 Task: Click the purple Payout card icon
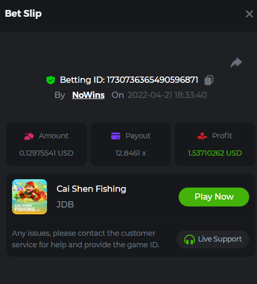tap(116, 136)
